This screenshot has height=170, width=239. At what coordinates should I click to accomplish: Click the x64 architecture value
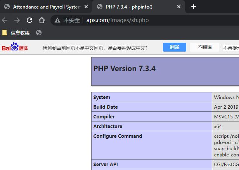tap(218, 127)
